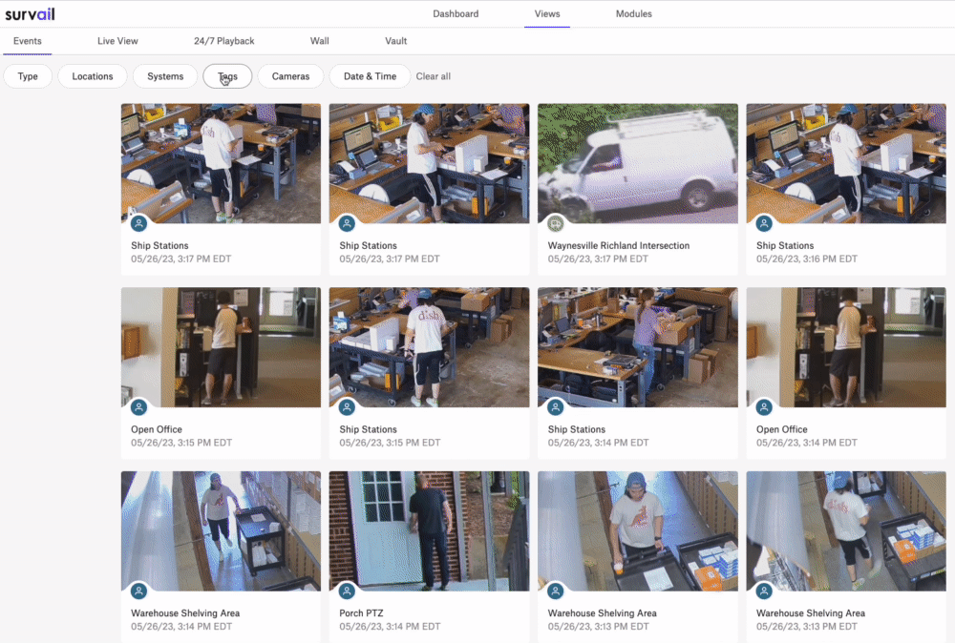Switch to the Wall sub-tab

pos(319,41)
